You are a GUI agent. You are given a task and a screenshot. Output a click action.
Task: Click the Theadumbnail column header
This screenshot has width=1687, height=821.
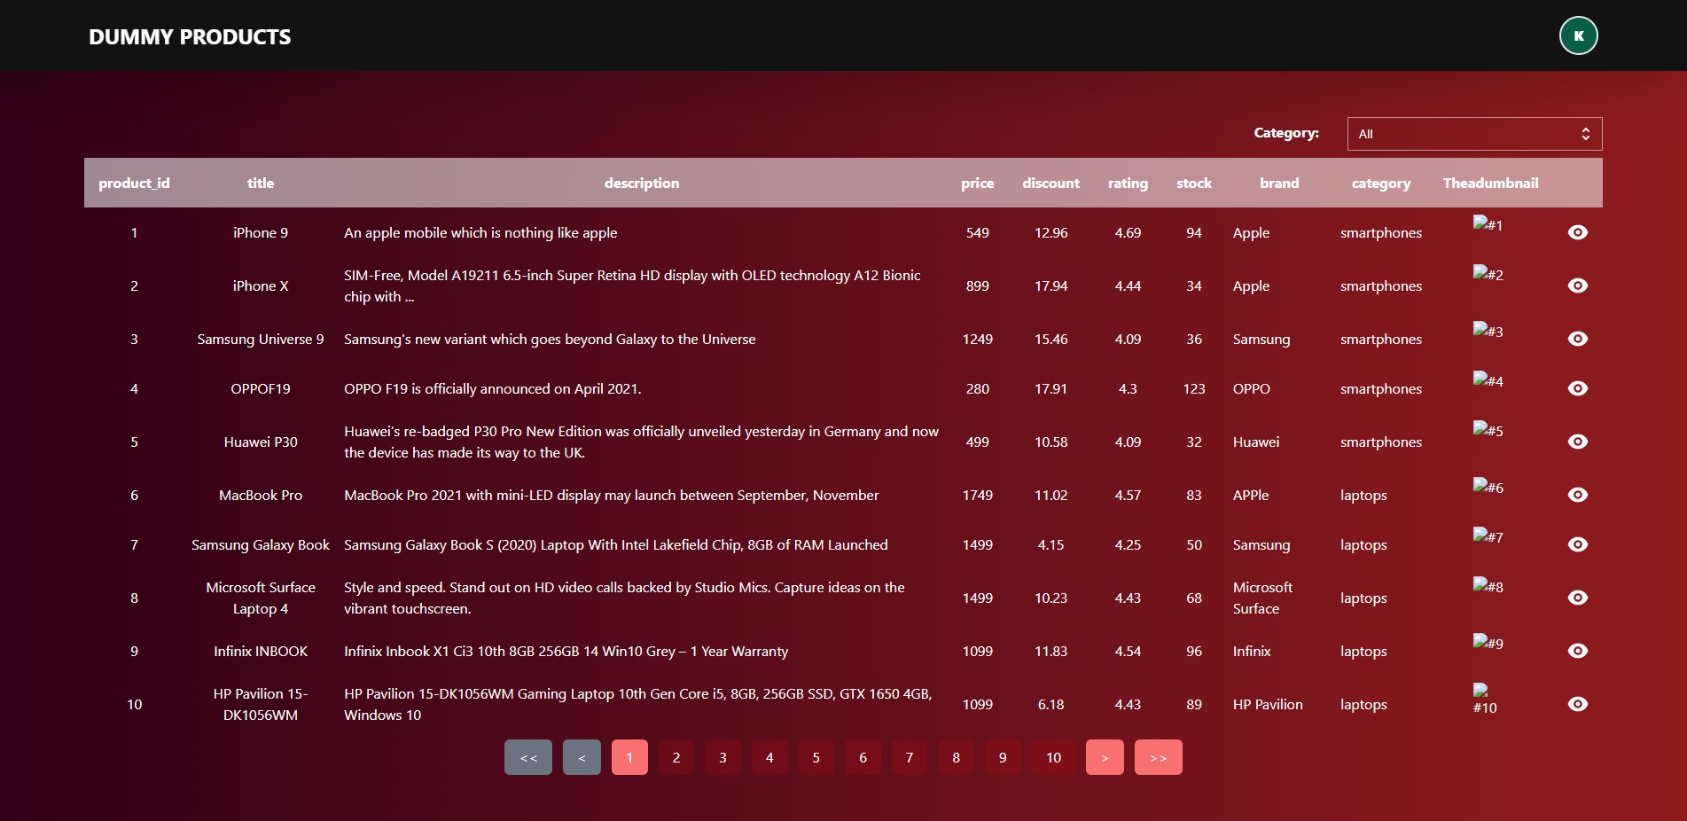click(1490, 183)
